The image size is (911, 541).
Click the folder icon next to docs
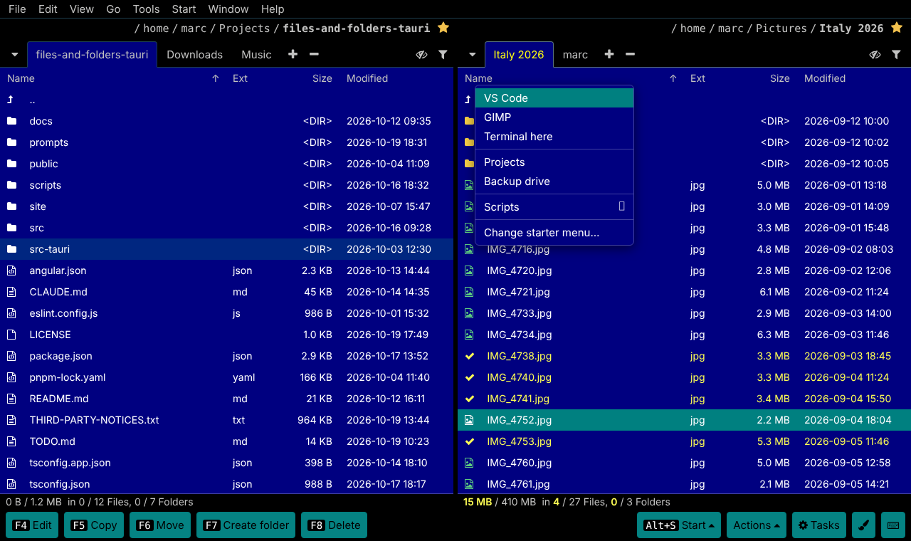click(11, 121)
